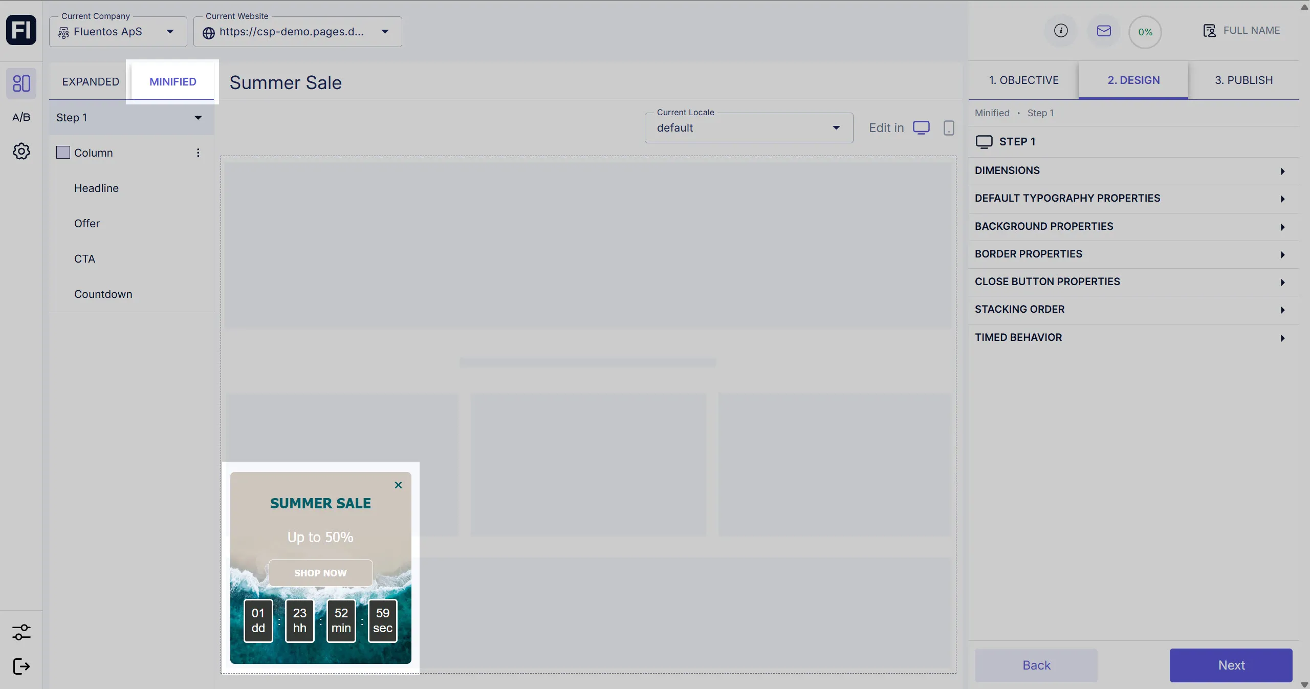Click the Next button
The width and height of the screenshot is (1310, 689).
pyautogui.click(x=1231, y=665)
